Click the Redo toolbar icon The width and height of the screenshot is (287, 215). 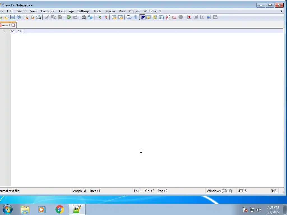(x=75, y=17)
